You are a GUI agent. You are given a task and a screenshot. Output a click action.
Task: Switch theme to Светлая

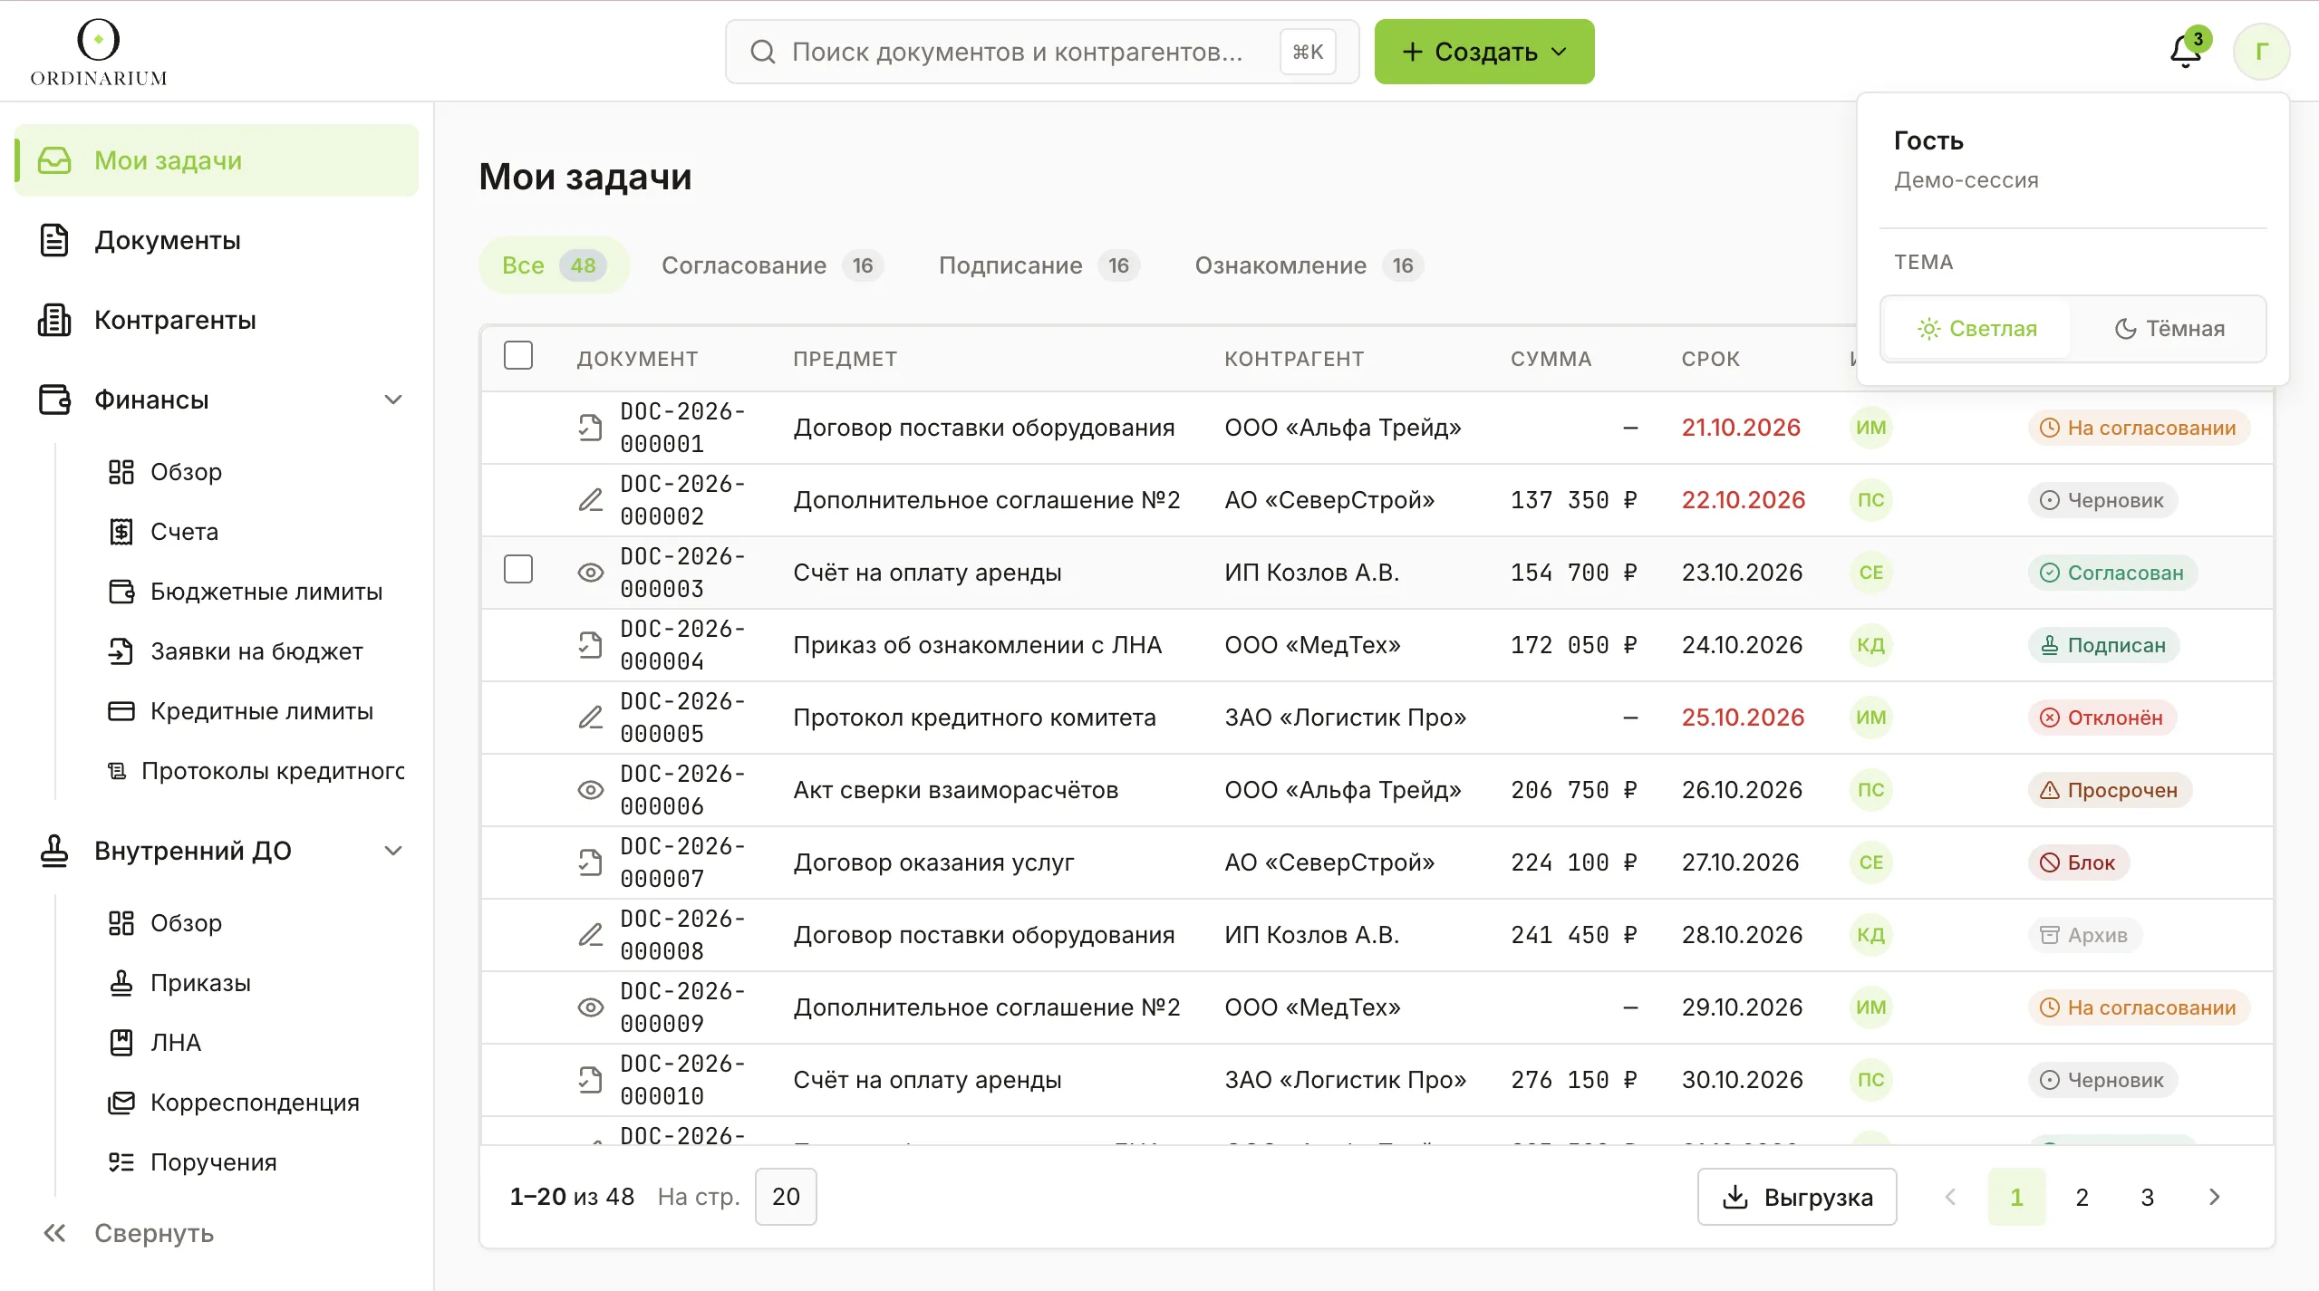(x=1976, y=329)
